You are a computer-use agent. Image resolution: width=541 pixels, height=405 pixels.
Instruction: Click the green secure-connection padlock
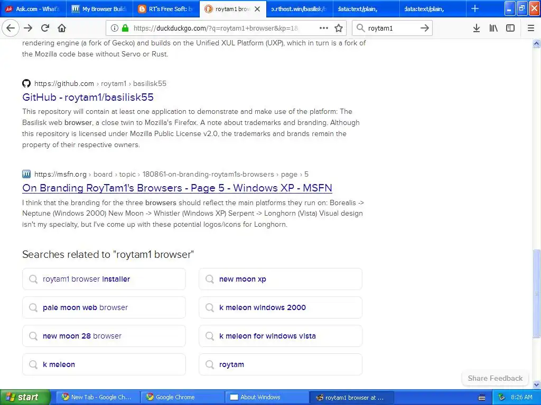[x=125, y=28]
